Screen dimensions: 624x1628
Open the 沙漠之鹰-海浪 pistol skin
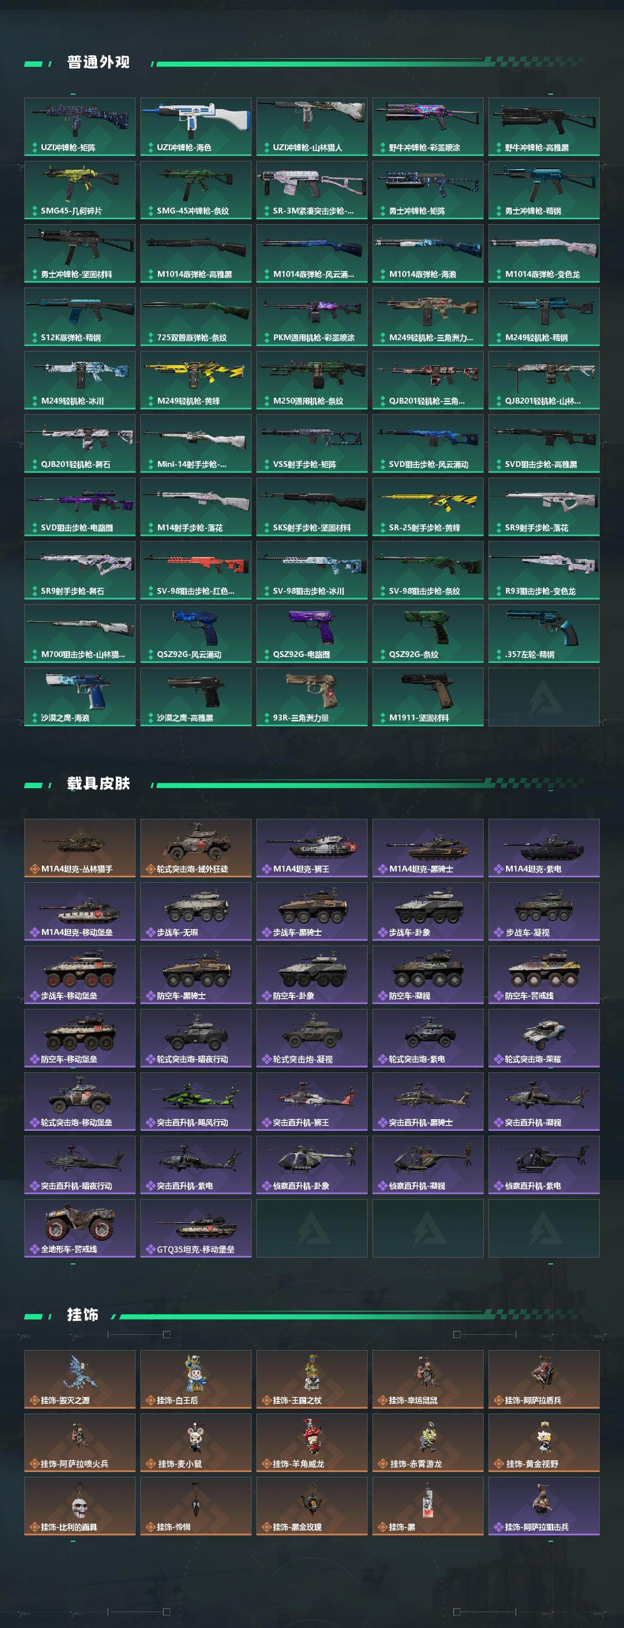coord(79,697)
